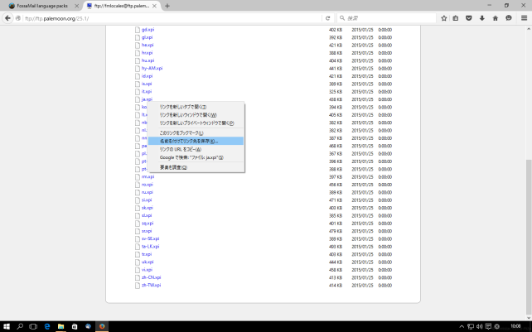Screen dimensions: 532x332
Task: Open the hy-AM.xpi file link
Action: 152,68
